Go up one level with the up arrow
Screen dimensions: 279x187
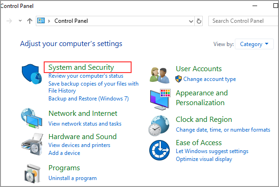pyautogui.click(x=30, y=21)
